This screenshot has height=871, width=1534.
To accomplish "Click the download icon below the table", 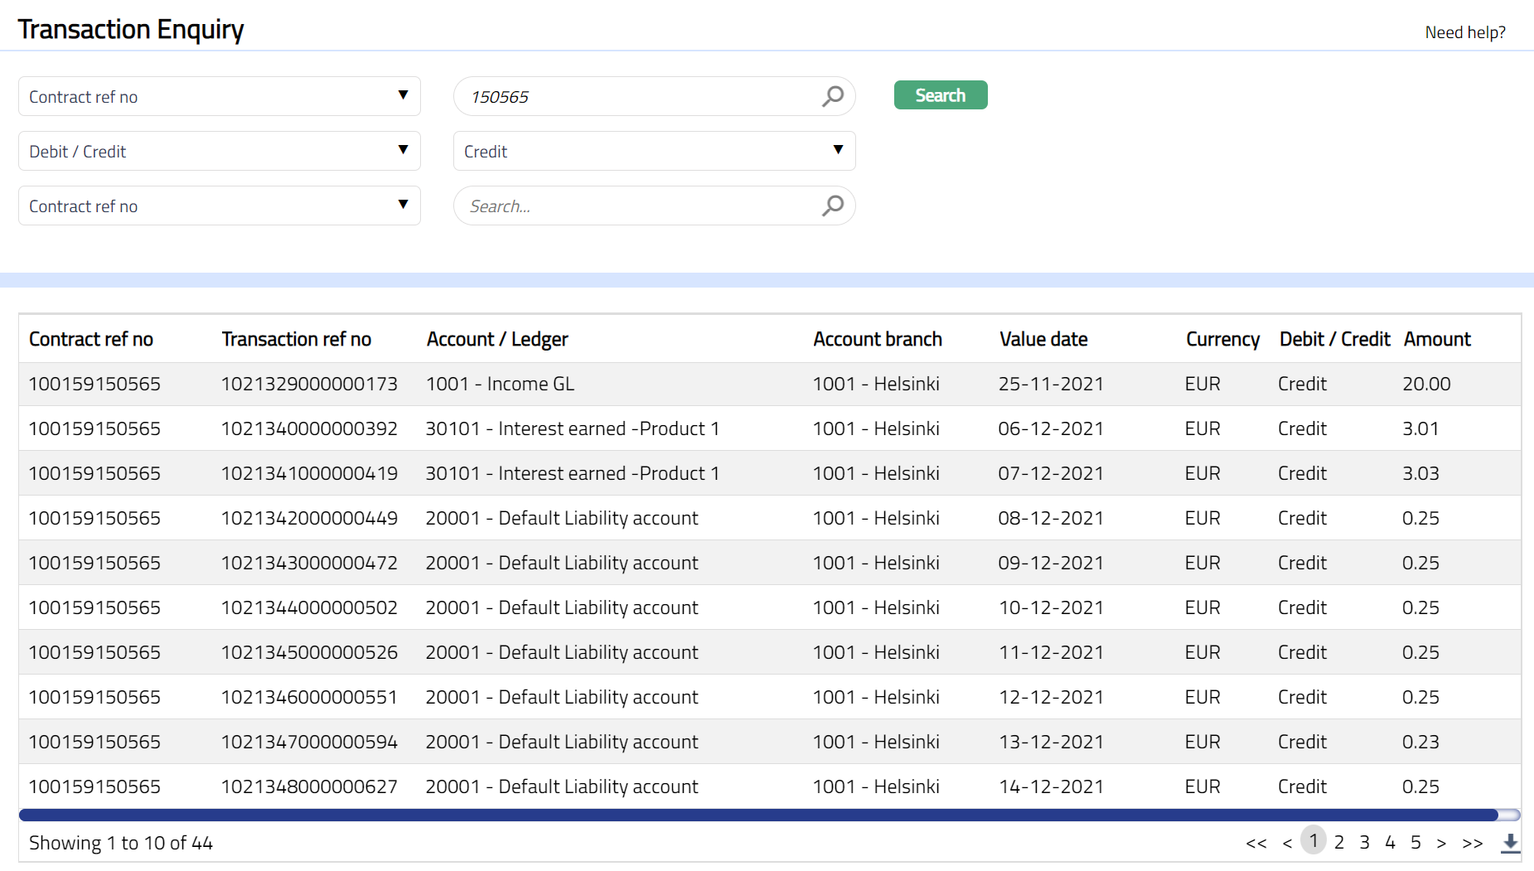I will (x=1510, y=843).
